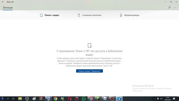Open the white 3D cube app in the taskbar

coord(27,98)
